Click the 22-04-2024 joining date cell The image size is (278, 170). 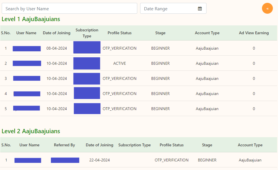[100, 160]
